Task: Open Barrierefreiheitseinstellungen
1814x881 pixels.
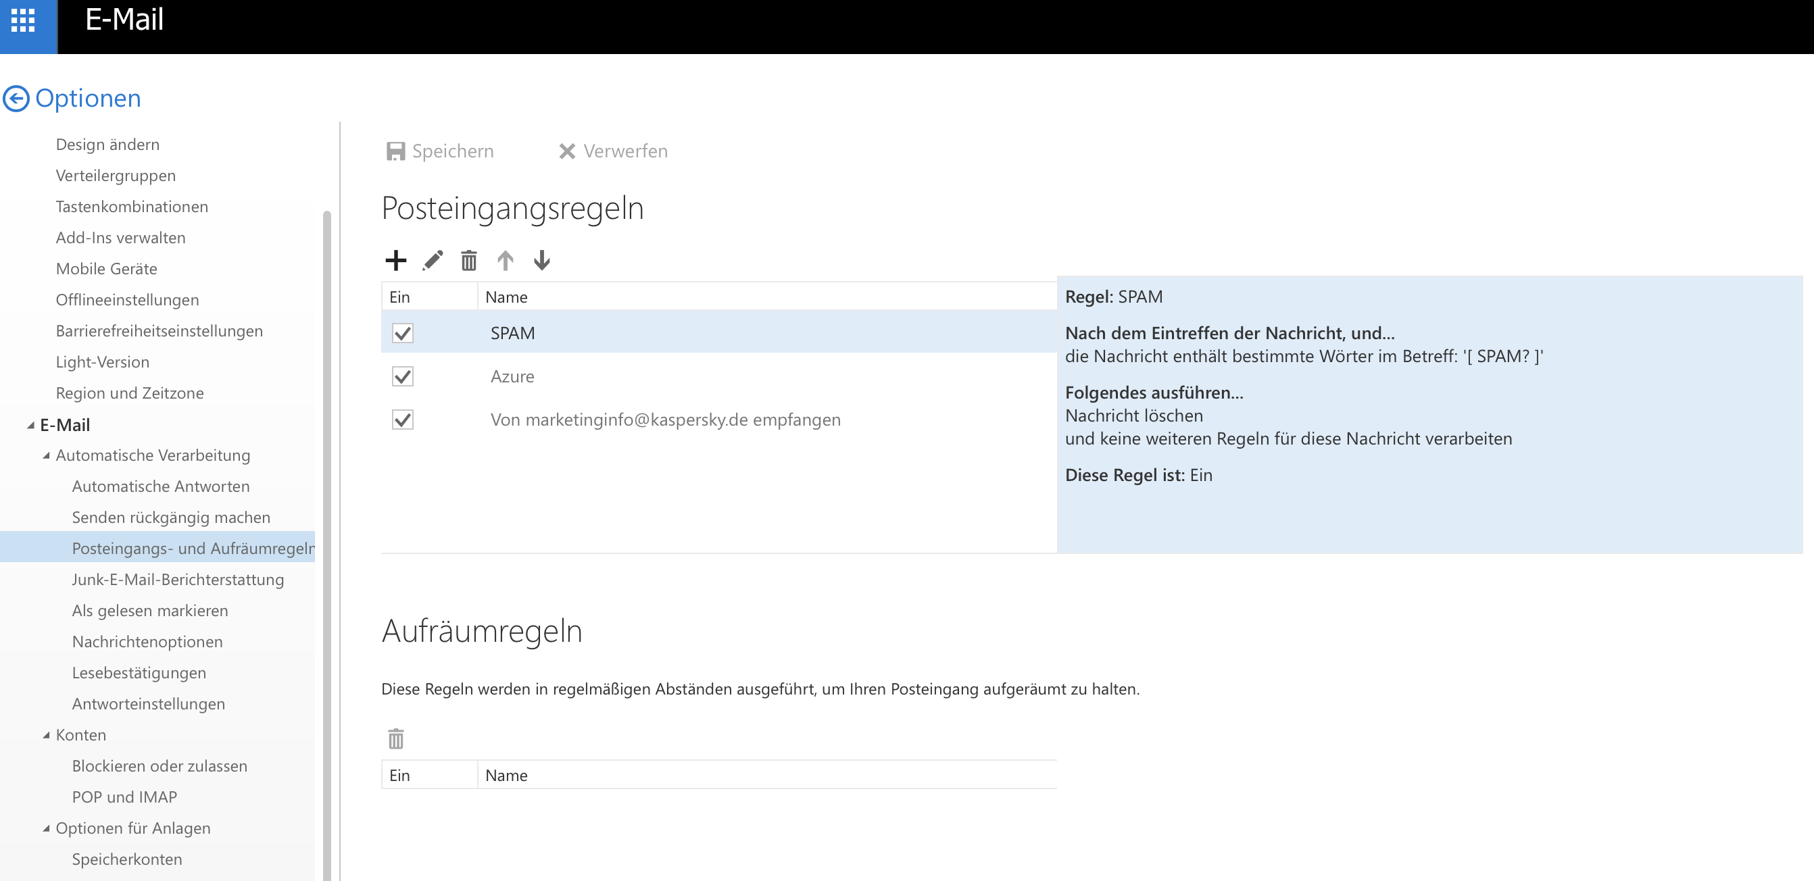Action: pyautogui.click(x=159, y=331)
